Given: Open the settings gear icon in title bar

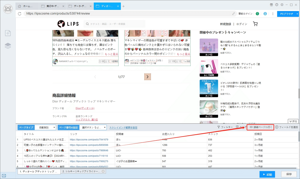Looking at the screenshot, I should 282,5.
